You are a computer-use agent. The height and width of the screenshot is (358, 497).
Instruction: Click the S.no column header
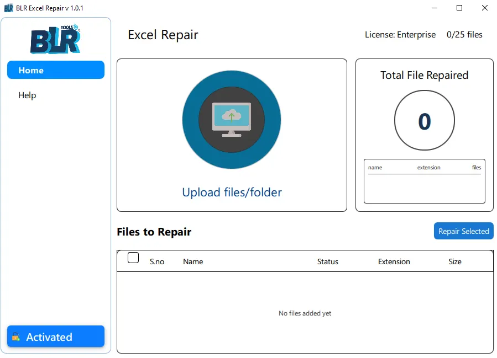(157, 261)
